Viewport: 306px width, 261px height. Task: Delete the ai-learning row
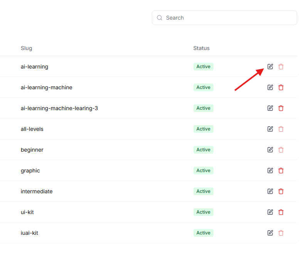(x=281, y=67)
